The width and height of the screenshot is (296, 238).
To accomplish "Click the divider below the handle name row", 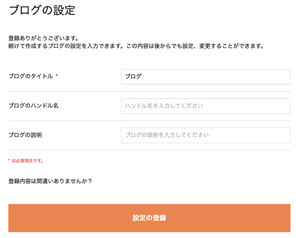I will pyautogui.click(x=149, y=120).
